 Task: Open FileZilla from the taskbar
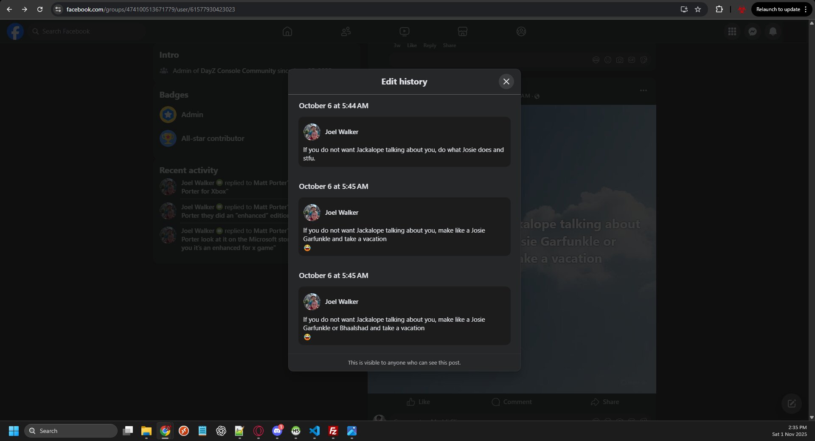(x=333, y=431)
